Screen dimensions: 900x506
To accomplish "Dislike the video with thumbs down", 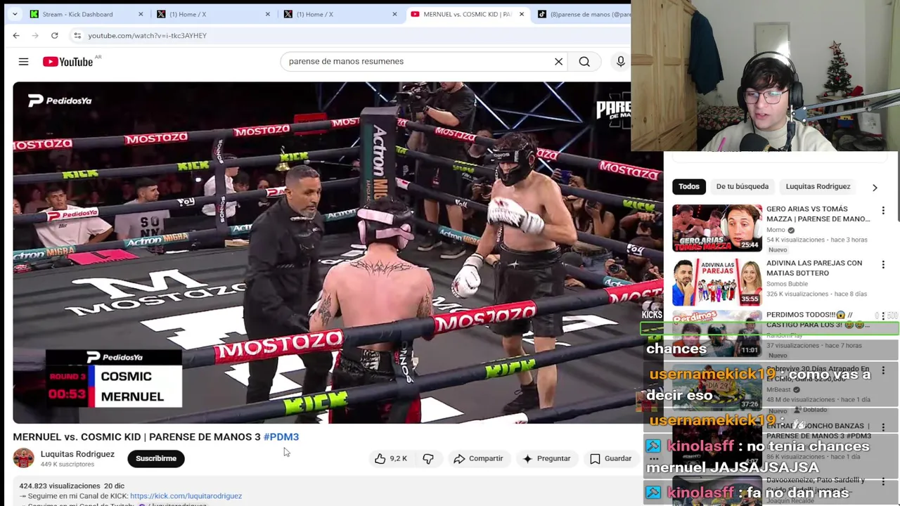I will [428, 458].
